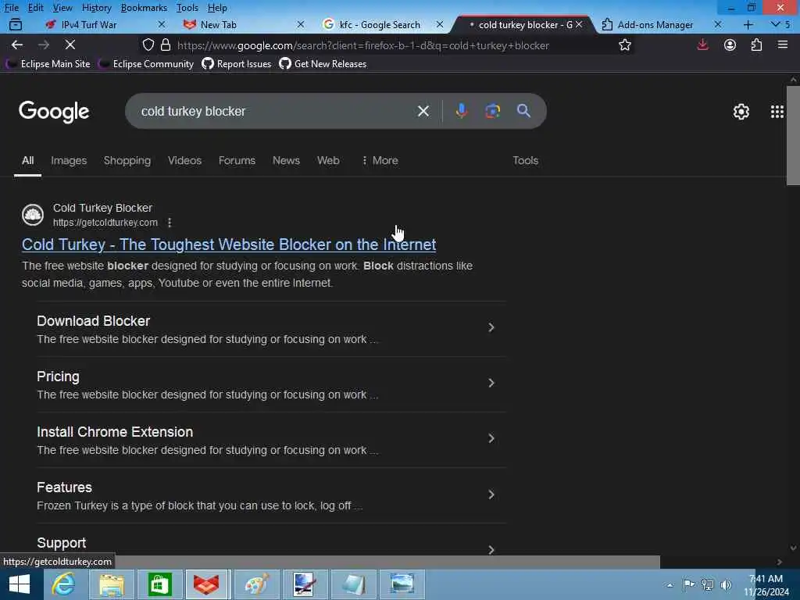Close the kfc Google Search tab
The height and width of the screenshot is (600, 800).
coord(439,24)
